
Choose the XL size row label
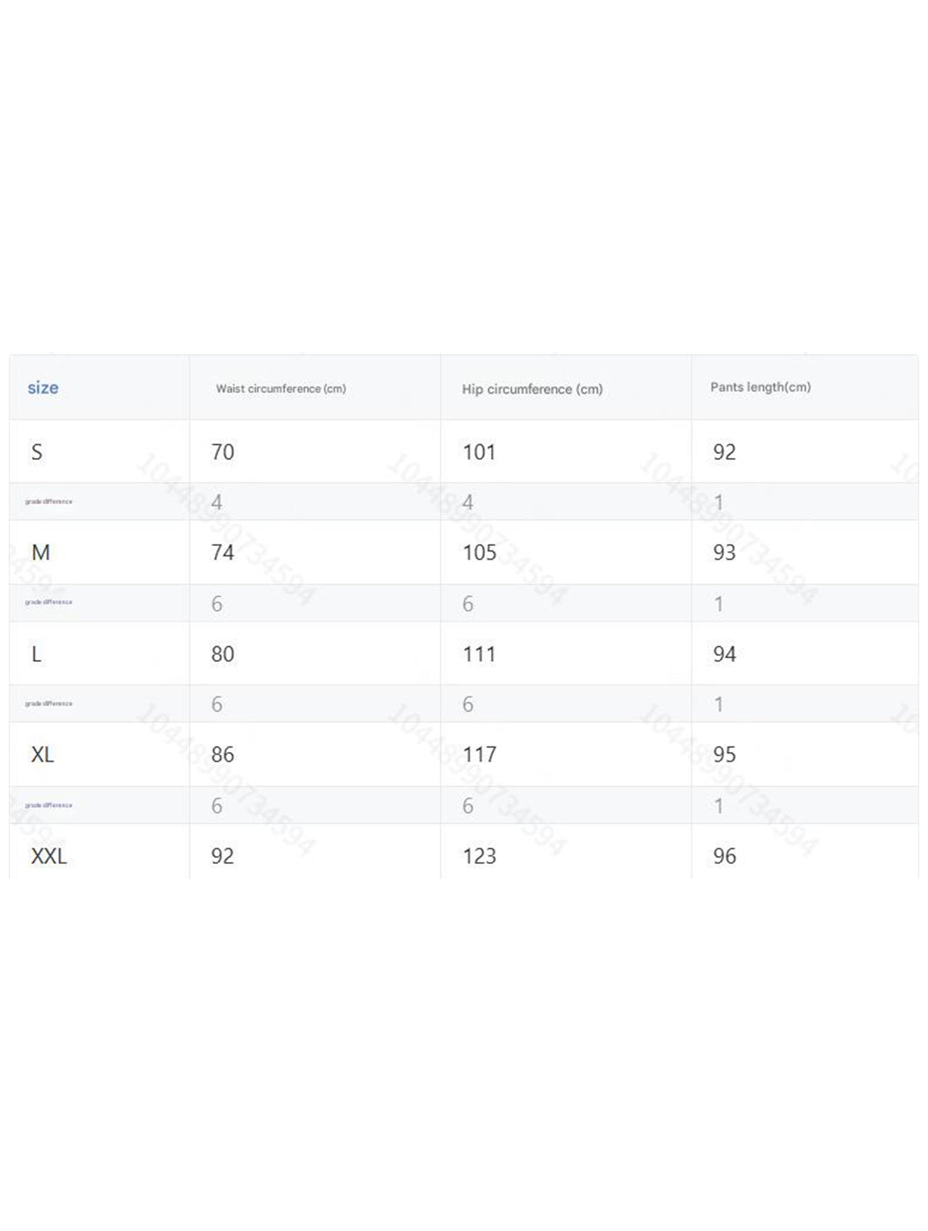[x=43, y=755]
